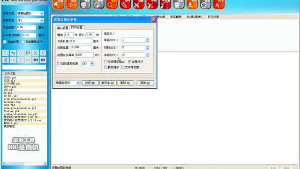
Task: Click the open folder icon in left panel
Action: point(6,53)
